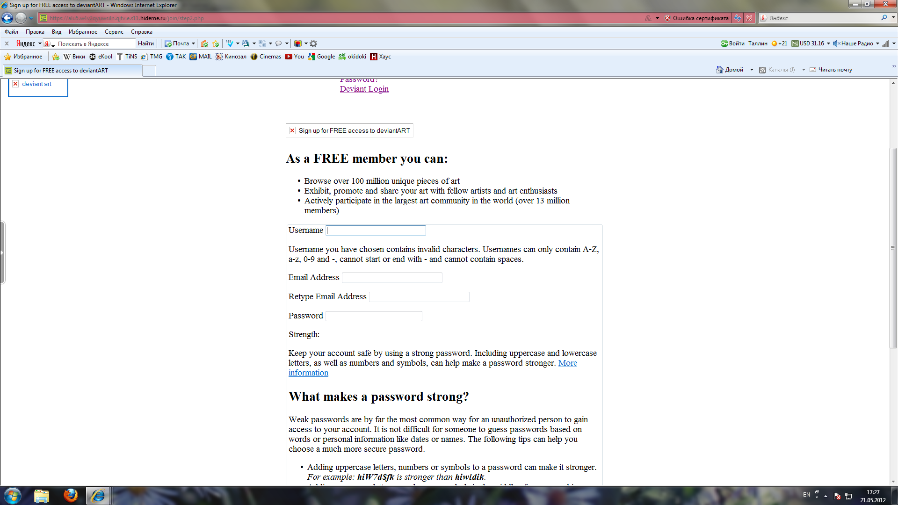Click the Forward navigation arrow

click(21, 18)
